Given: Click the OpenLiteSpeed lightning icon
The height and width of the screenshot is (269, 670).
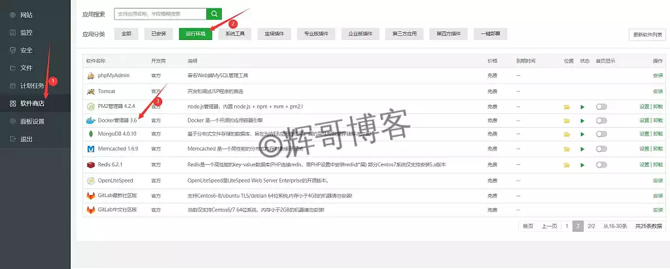Looking at the screenshot, I should pyautogui.click(x=90, y=181).
